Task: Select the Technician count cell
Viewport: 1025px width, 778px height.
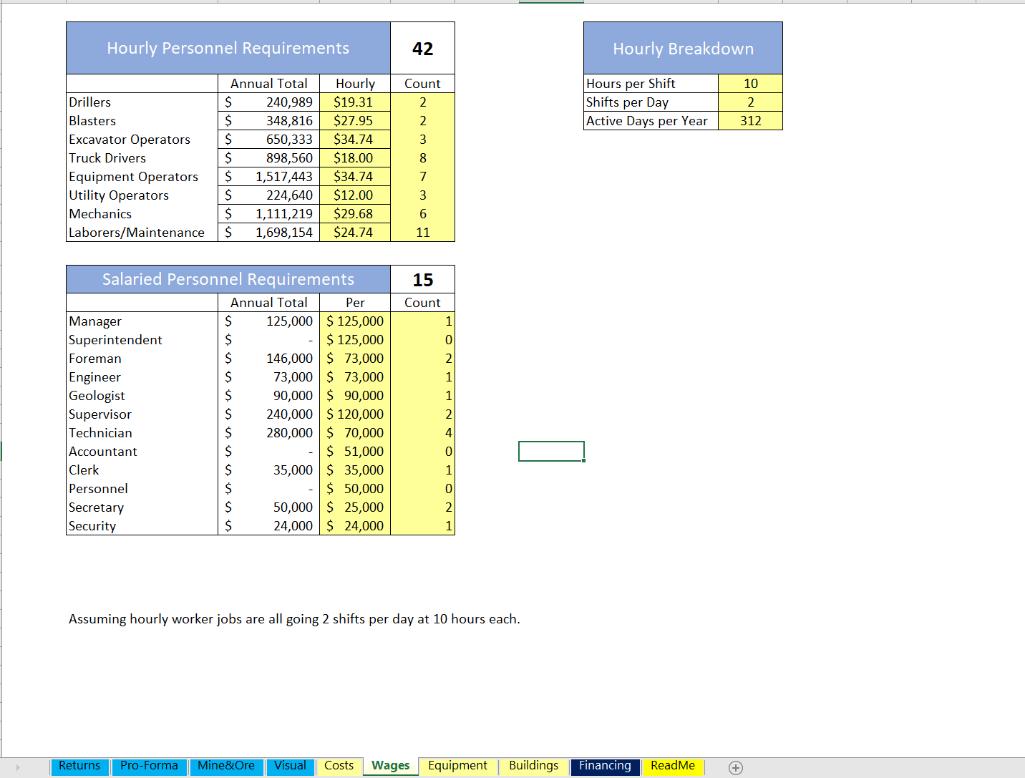Action: coord(422,433)
